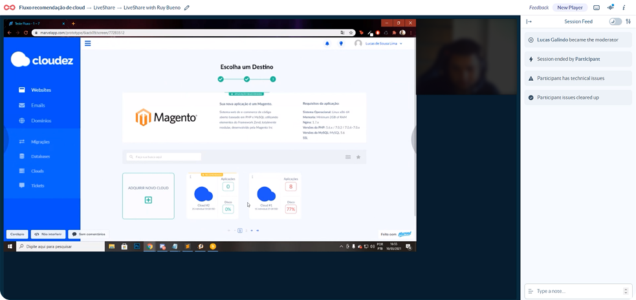Select the Cloud #1 card

275,196
